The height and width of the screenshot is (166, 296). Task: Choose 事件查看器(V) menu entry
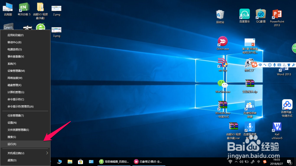pyautogui.click(x=25, y=56)
